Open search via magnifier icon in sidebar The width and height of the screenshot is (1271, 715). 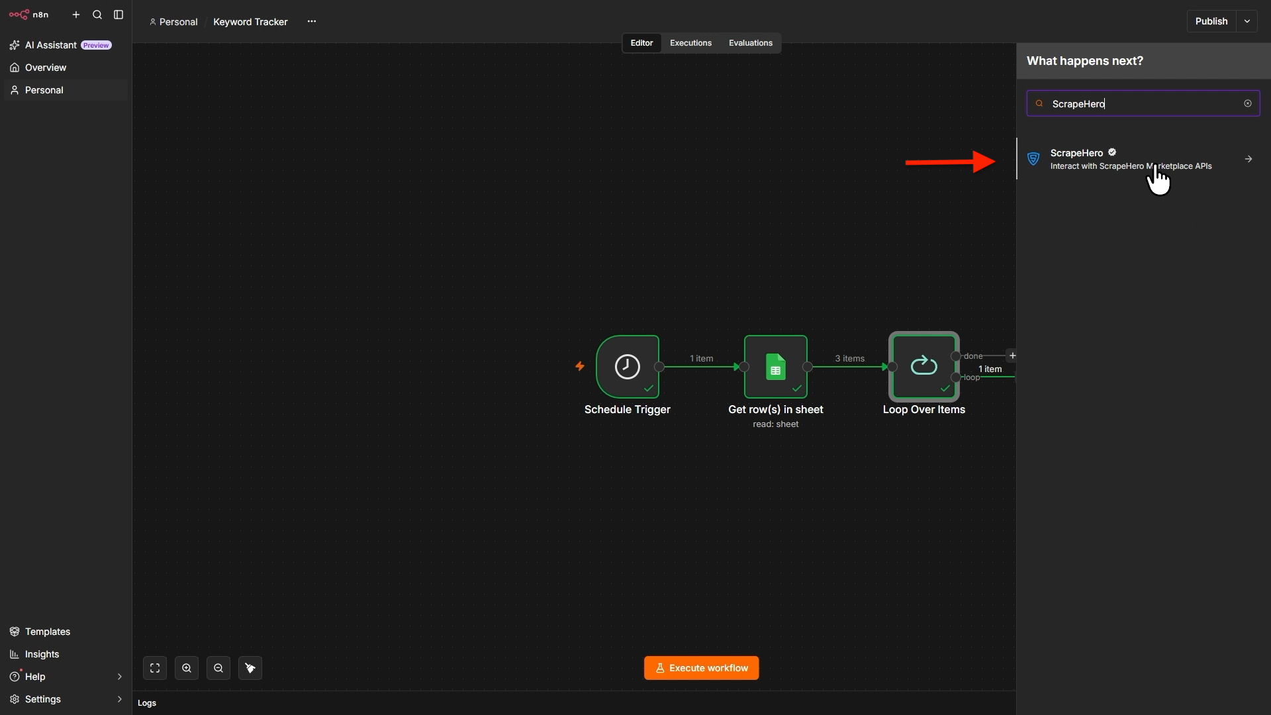point(97,15)
